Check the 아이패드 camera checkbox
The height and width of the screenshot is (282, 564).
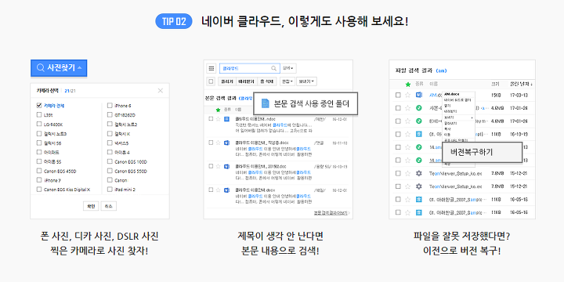tap(39, 152)
